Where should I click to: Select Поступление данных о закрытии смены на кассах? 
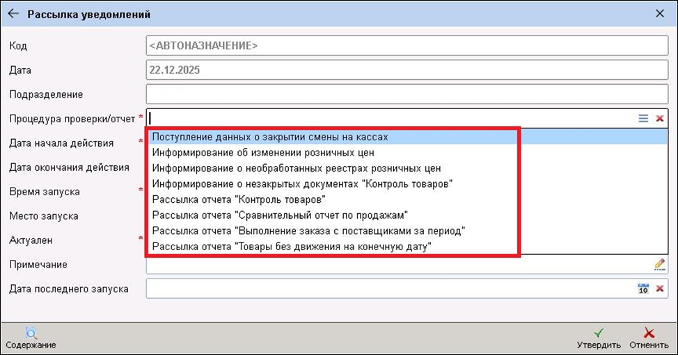click(x=270, y=137)
